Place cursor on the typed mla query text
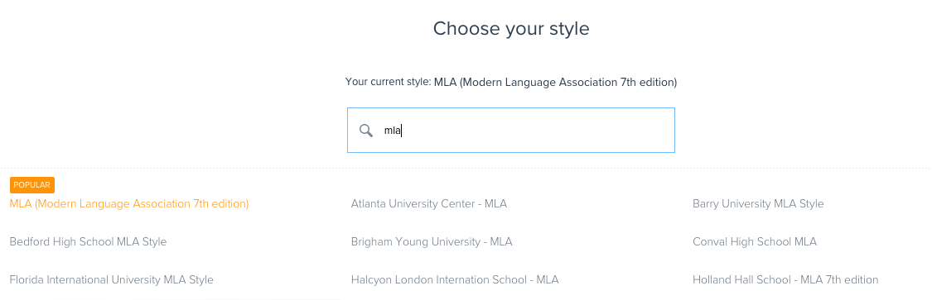Image resolution: width=932 pixels, height=300 pixels. pos(393,131)
